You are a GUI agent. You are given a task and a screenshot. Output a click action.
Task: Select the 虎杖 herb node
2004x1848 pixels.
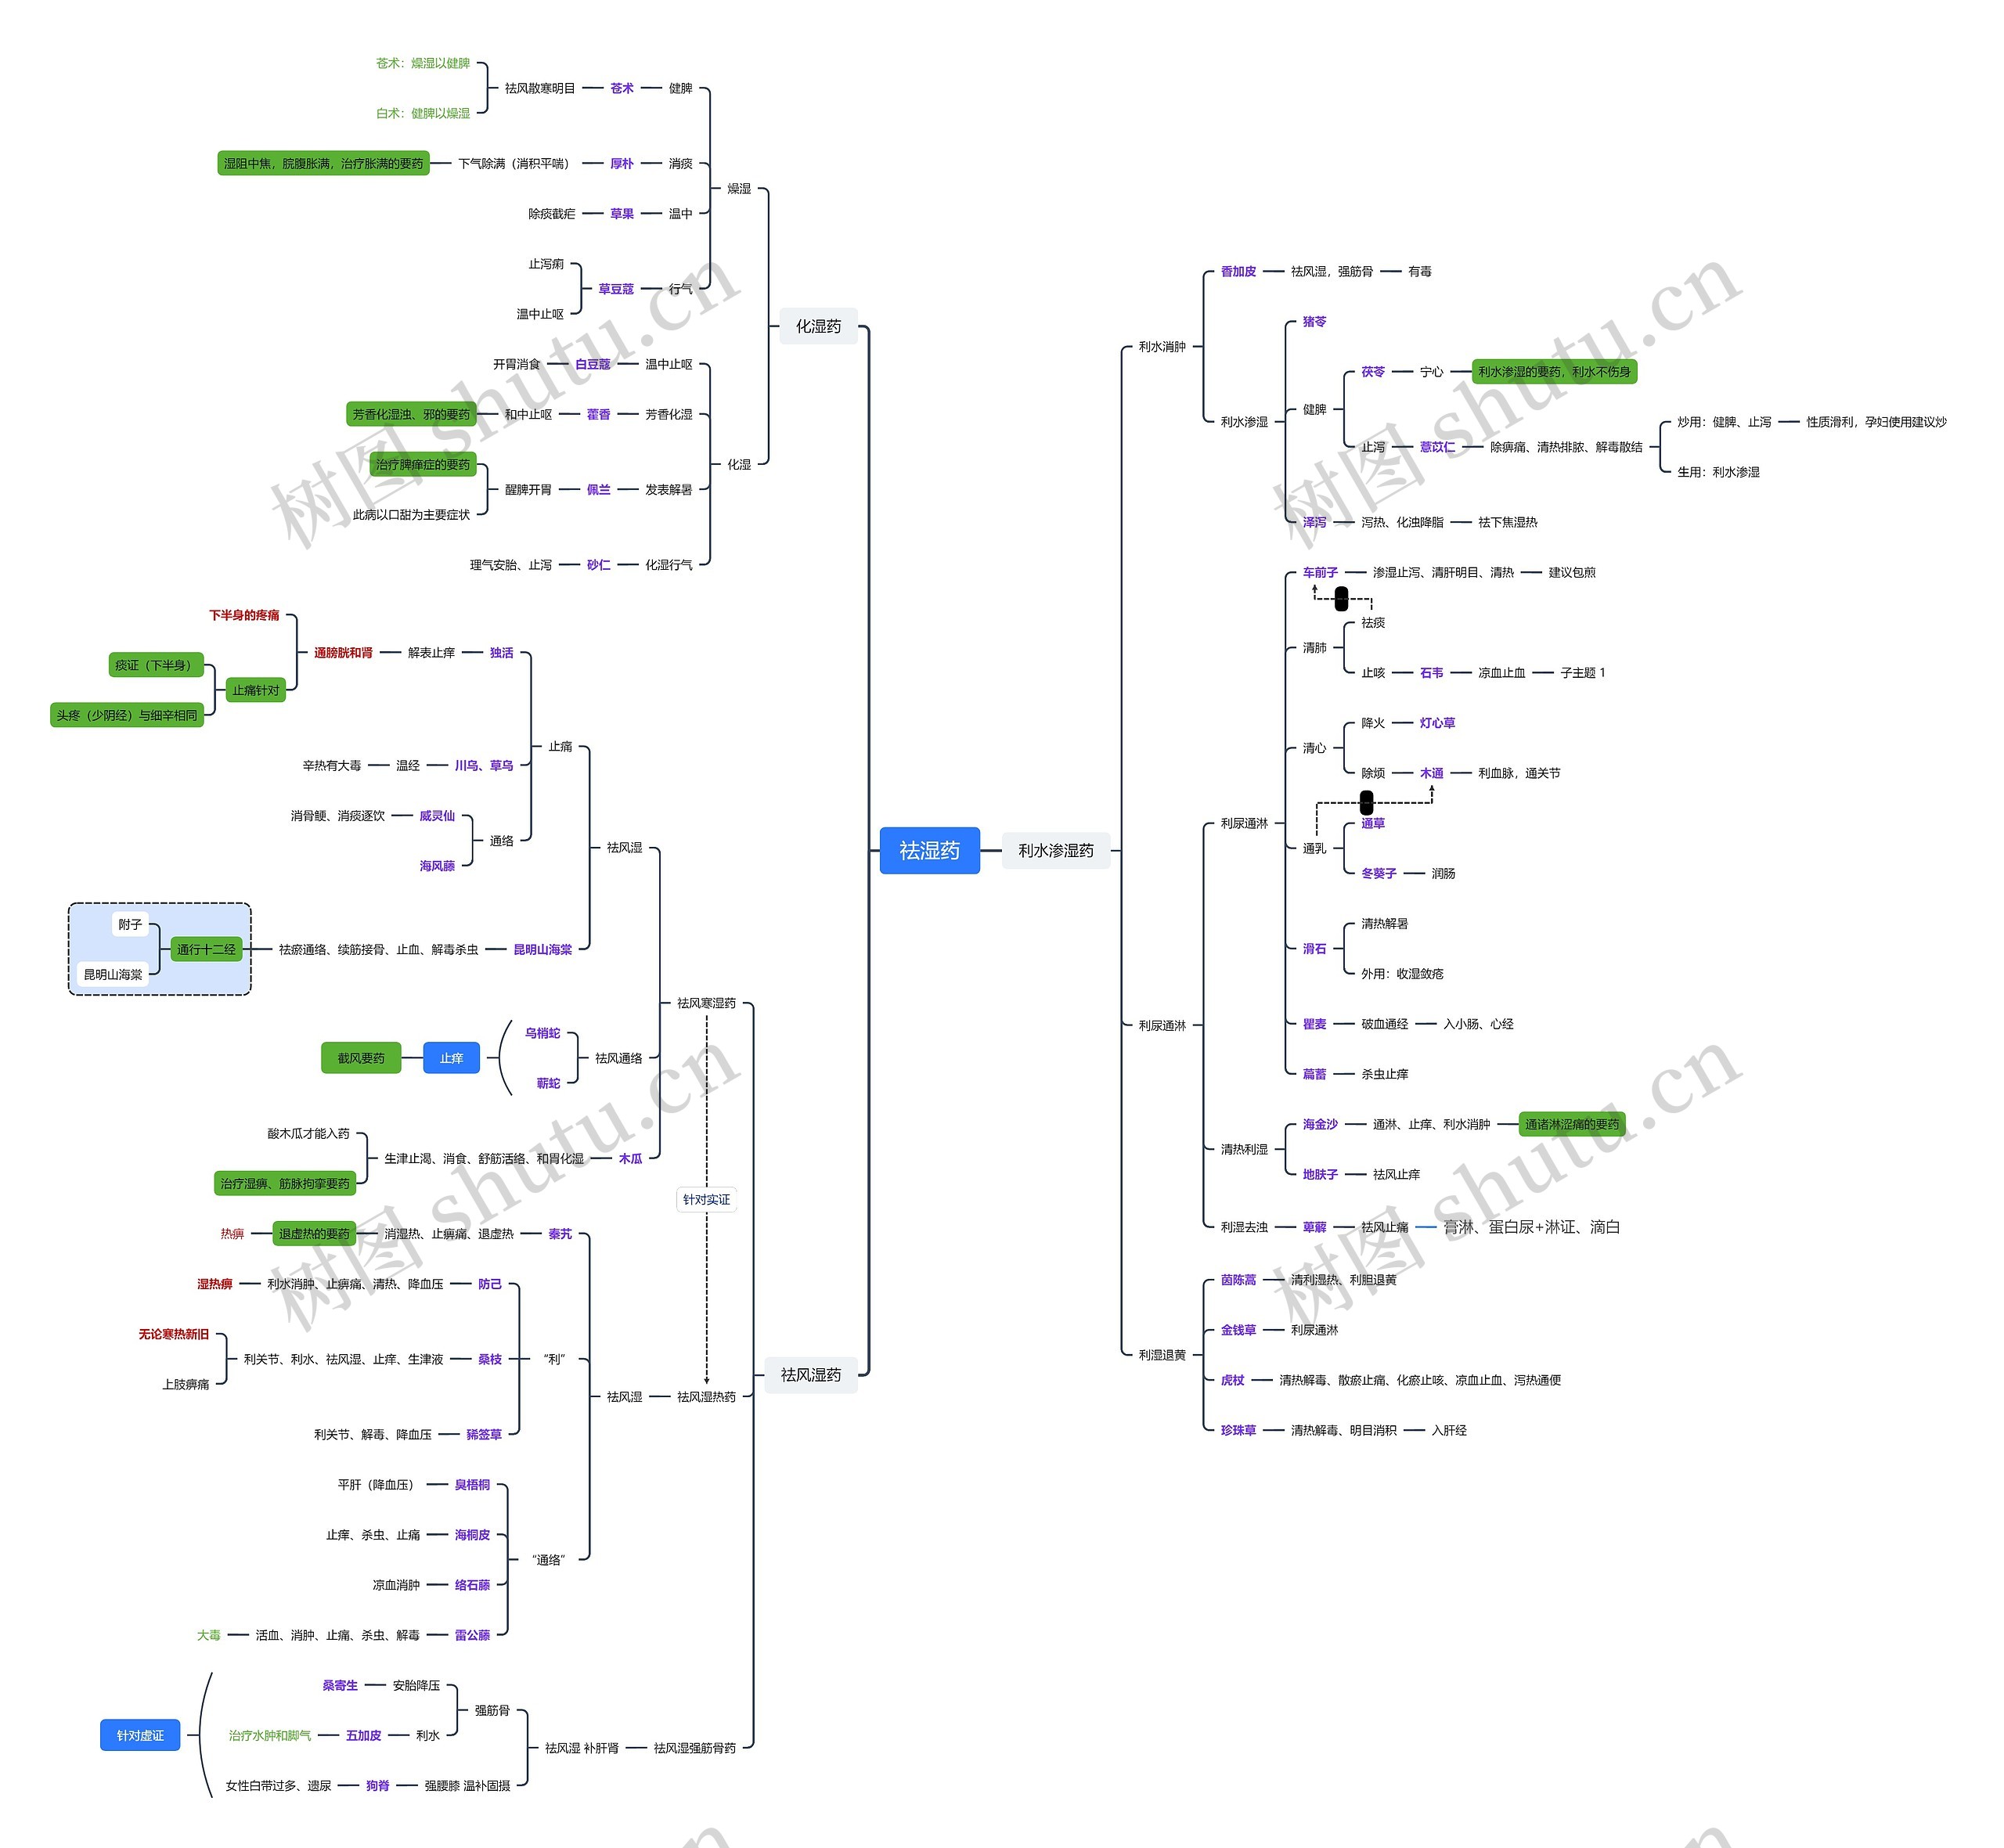click(1233, 1380)
